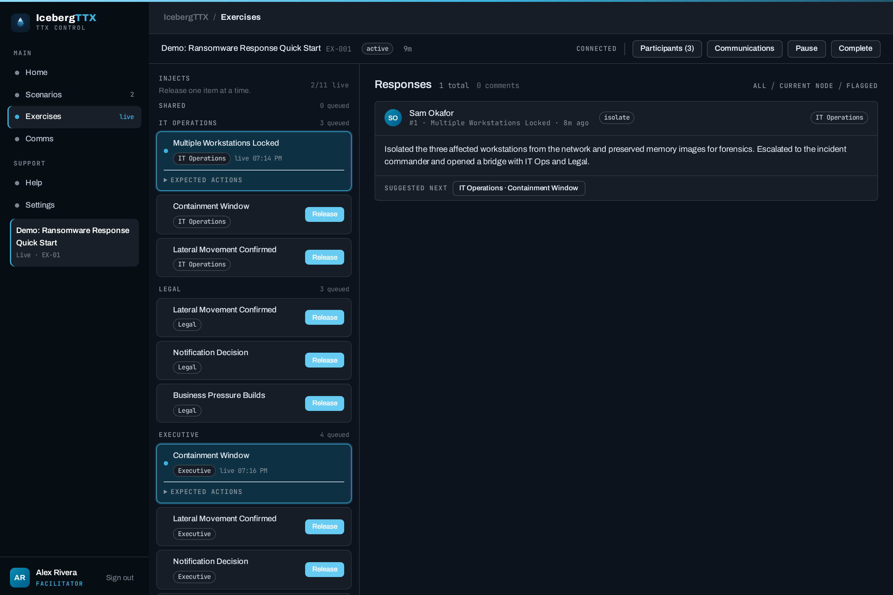This screenshot has height=595, width=893.
Task: Sign out of Alex Rivera account
Action: (120, 578)
